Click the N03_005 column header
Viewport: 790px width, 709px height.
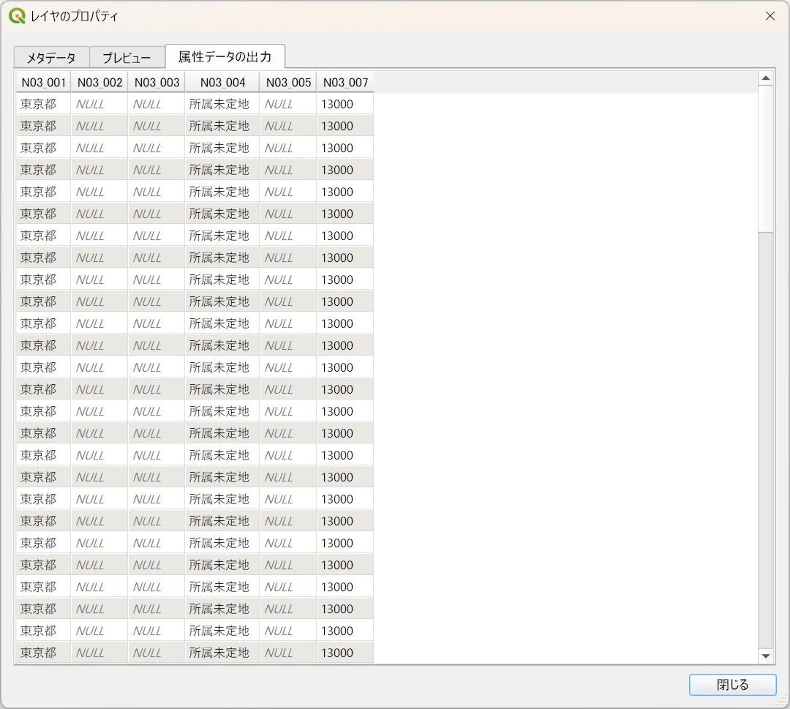pos(288,82)
